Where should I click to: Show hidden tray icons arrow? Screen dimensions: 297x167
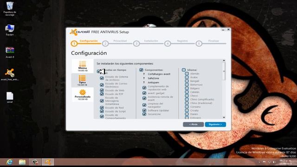[x=259, y=162]
